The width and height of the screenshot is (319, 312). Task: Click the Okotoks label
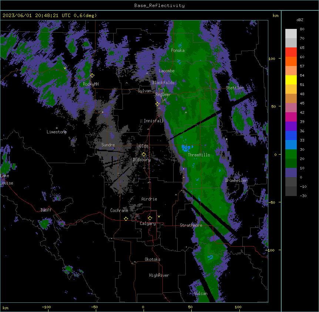pyautogui.click(x=152, y=259)
